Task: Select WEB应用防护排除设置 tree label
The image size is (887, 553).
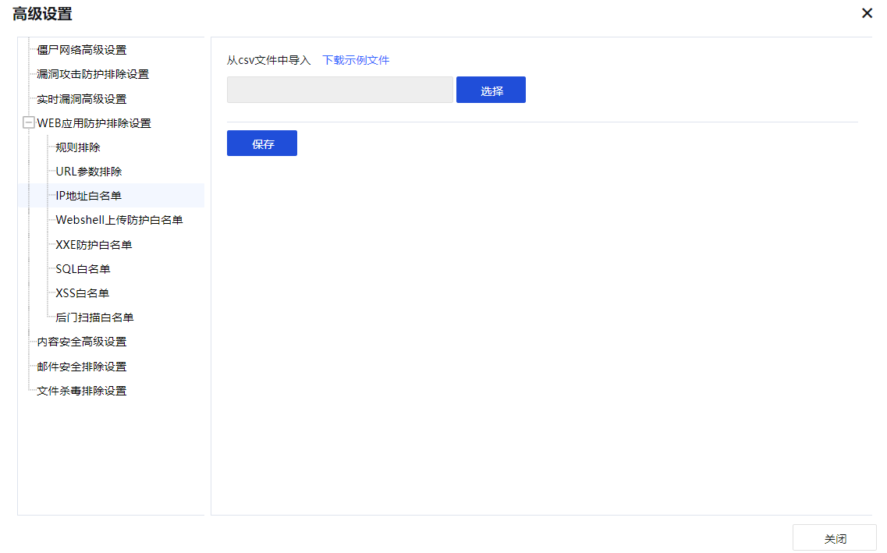Action: tap(94, 123)
